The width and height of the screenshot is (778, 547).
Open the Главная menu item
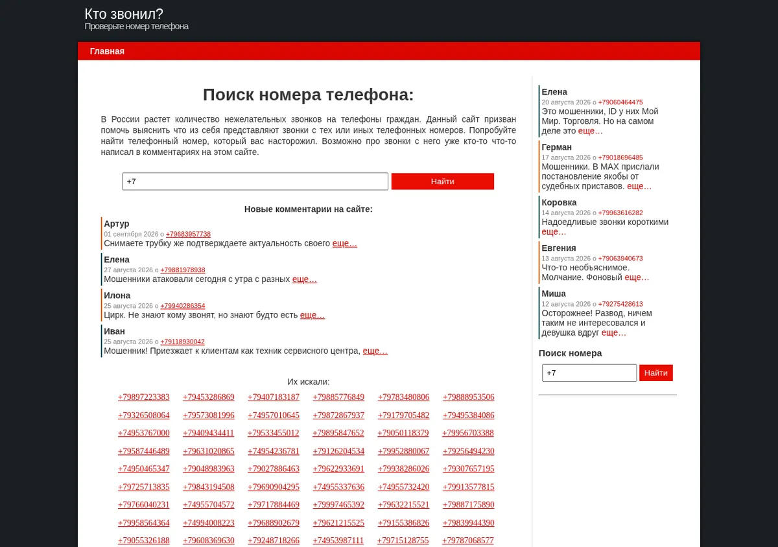(x=107, y=51)
